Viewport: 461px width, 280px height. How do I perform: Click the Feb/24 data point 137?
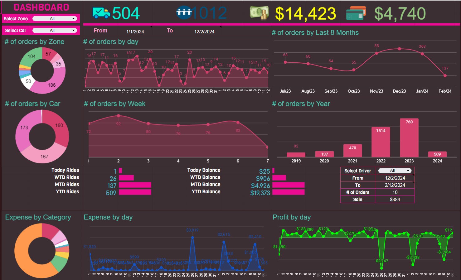coord(445,75)
